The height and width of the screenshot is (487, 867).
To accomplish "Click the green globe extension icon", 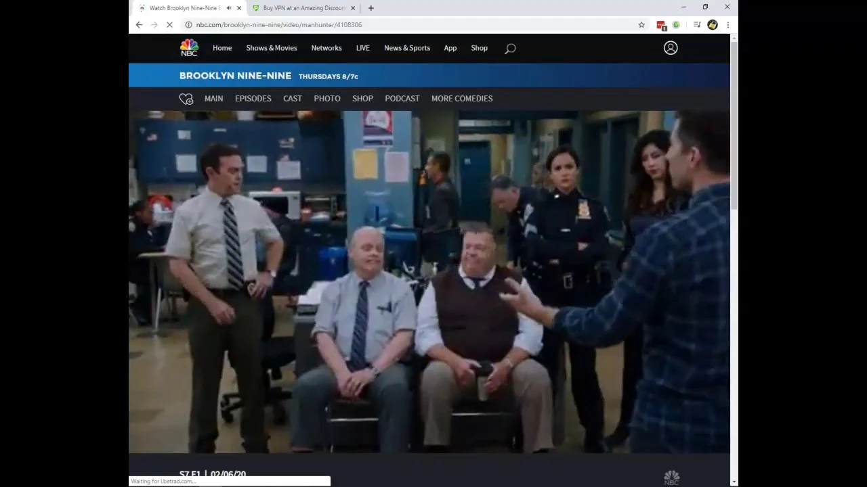I will [676, 24].
